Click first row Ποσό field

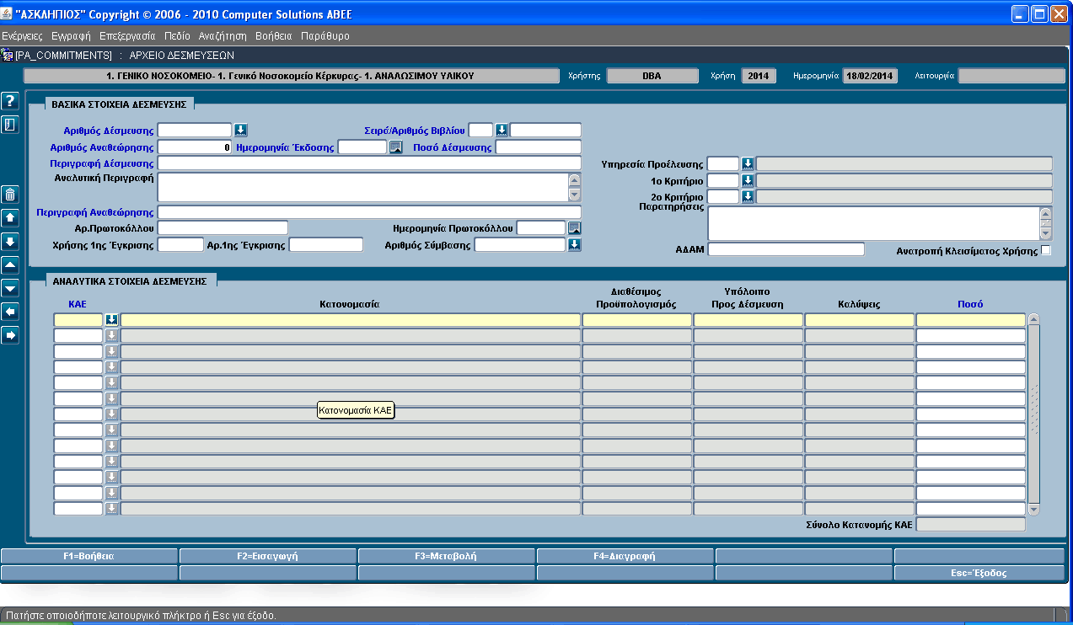(x=970, y=320)
